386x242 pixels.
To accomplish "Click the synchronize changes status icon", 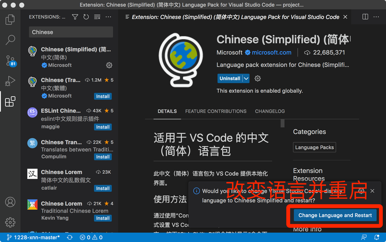I will coord(70,237).
